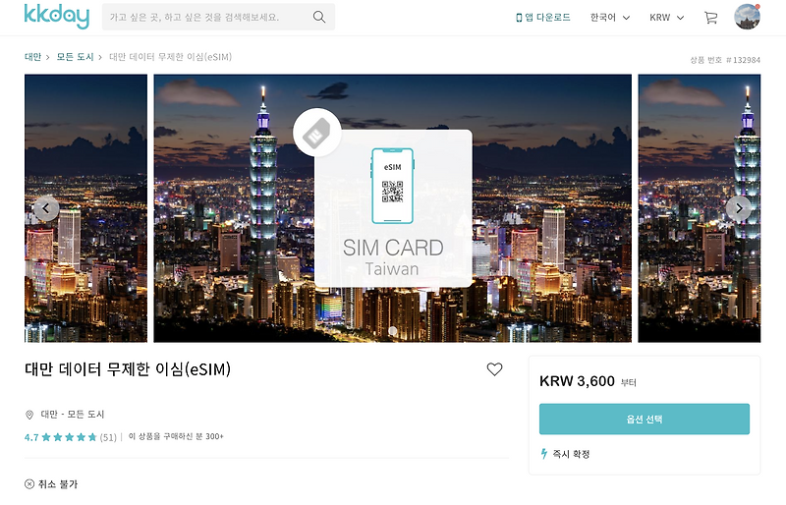Click the search magnifier icon
The image size is (786, 505).
pyautogui.click(x=319, y=17)
